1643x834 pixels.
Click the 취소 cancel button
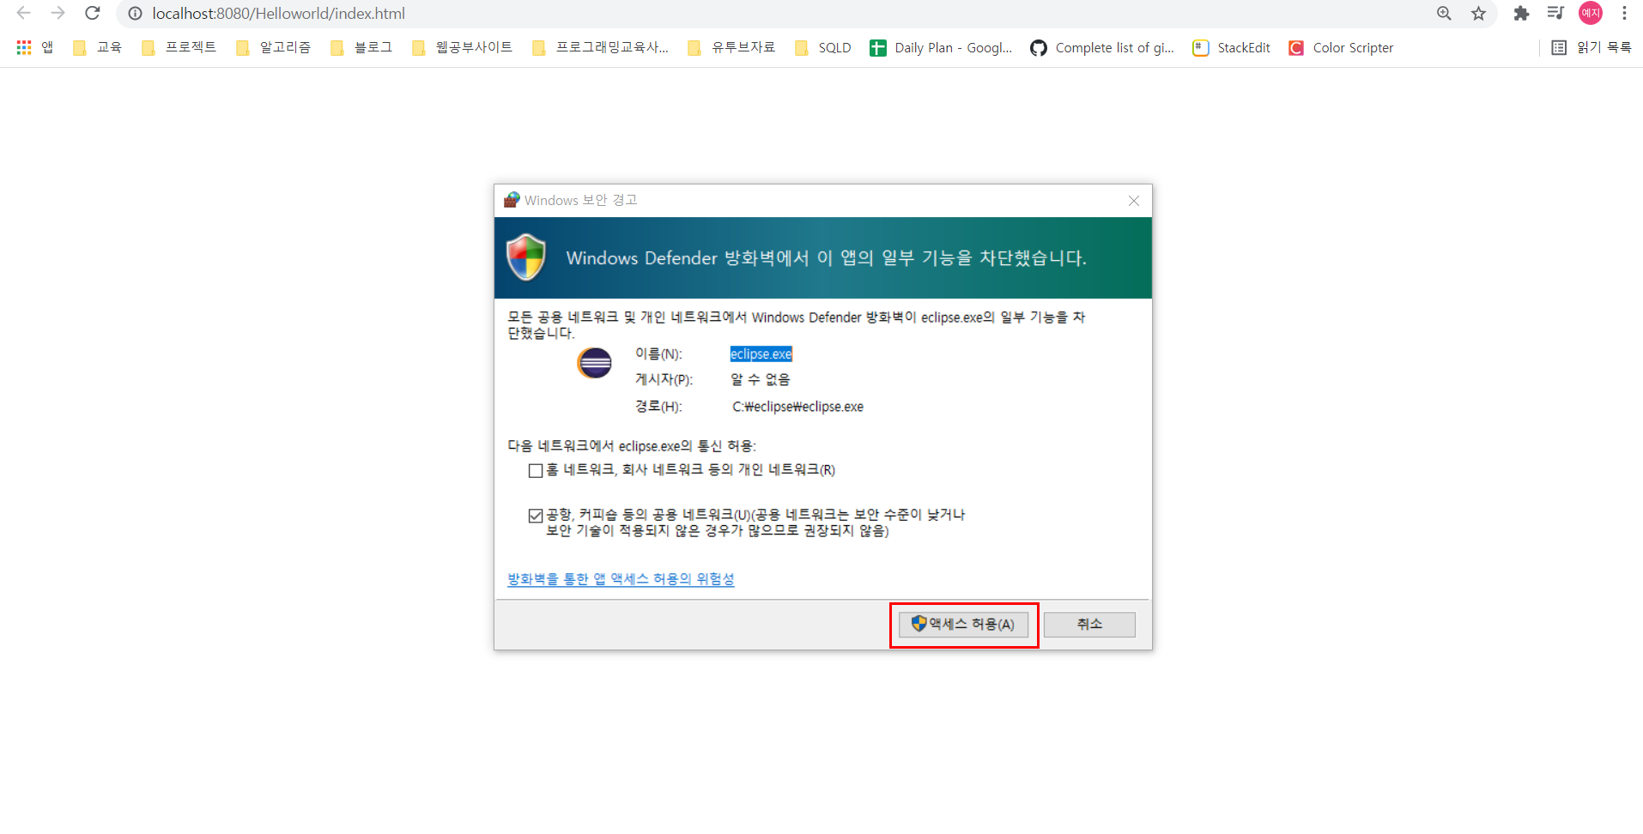point(1089,625)
